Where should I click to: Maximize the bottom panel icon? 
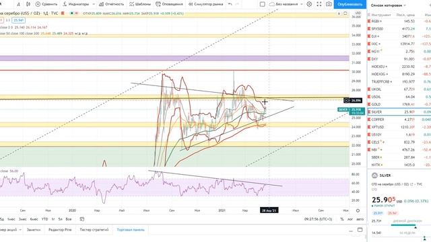pyautogui.click(x=360, y=230)
